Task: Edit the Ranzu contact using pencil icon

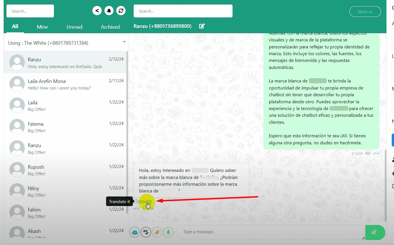Action: (x=202, y=26)
